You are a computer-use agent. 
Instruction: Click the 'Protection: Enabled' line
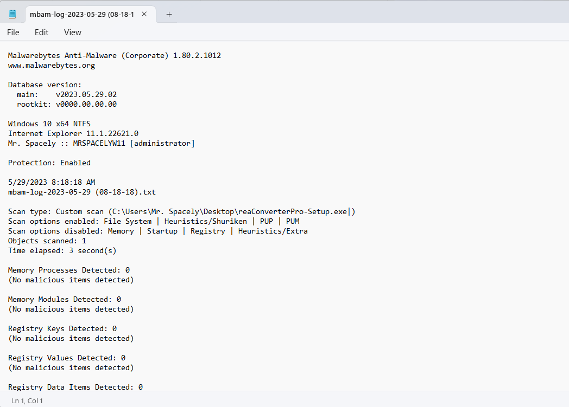[49, 163]
